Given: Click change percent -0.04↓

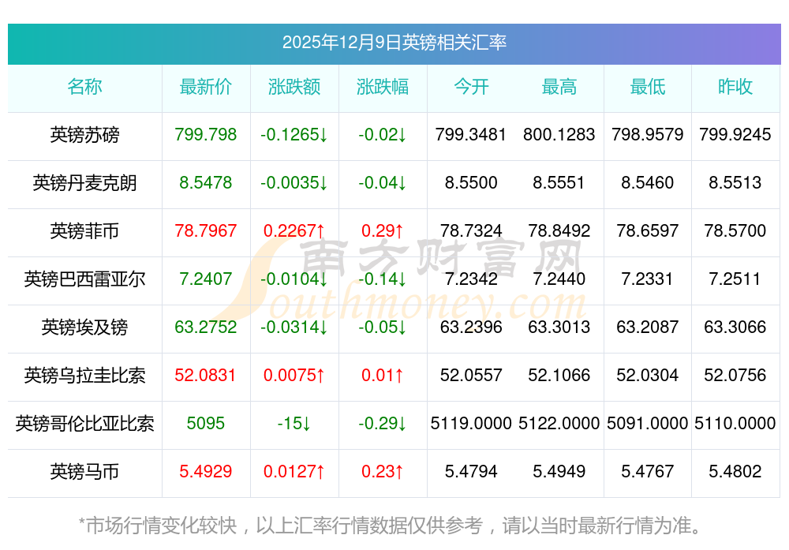Looking at the screenshot, I should [x=383, y=182].
